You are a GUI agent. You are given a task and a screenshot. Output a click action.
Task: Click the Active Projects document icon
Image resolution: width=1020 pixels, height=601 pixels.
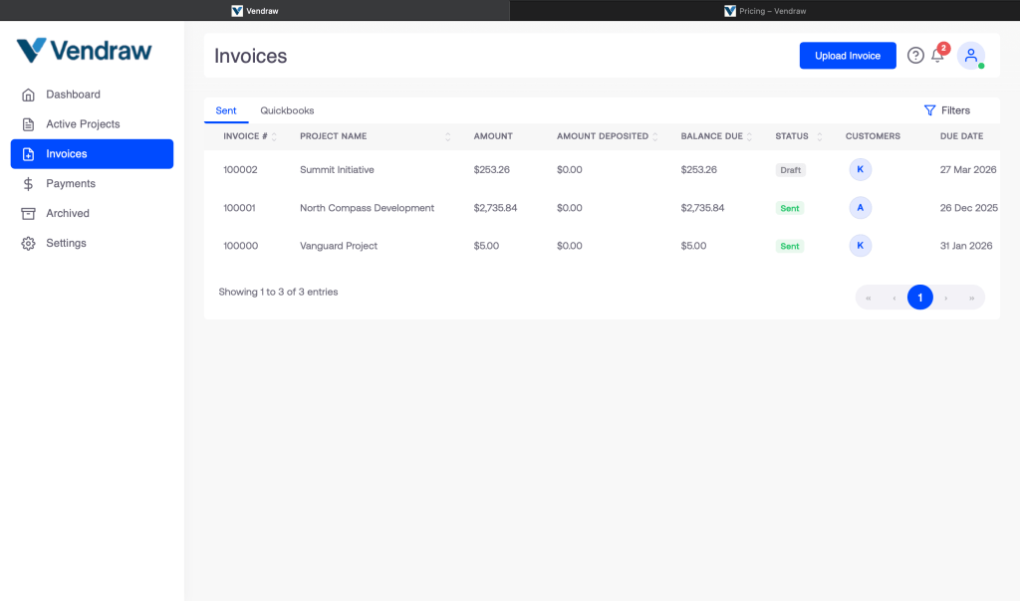pos(28,124)
